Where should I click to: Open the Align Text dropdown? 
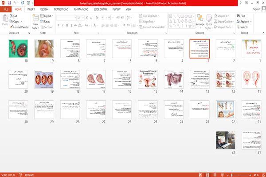(147, 21)
